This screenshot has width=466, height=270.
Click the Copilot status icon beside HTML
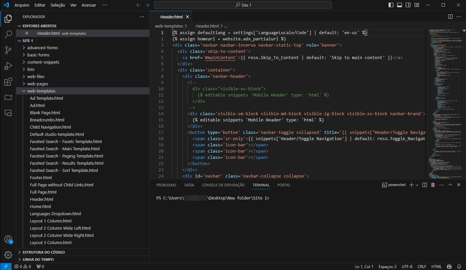(x=450, y=266)
